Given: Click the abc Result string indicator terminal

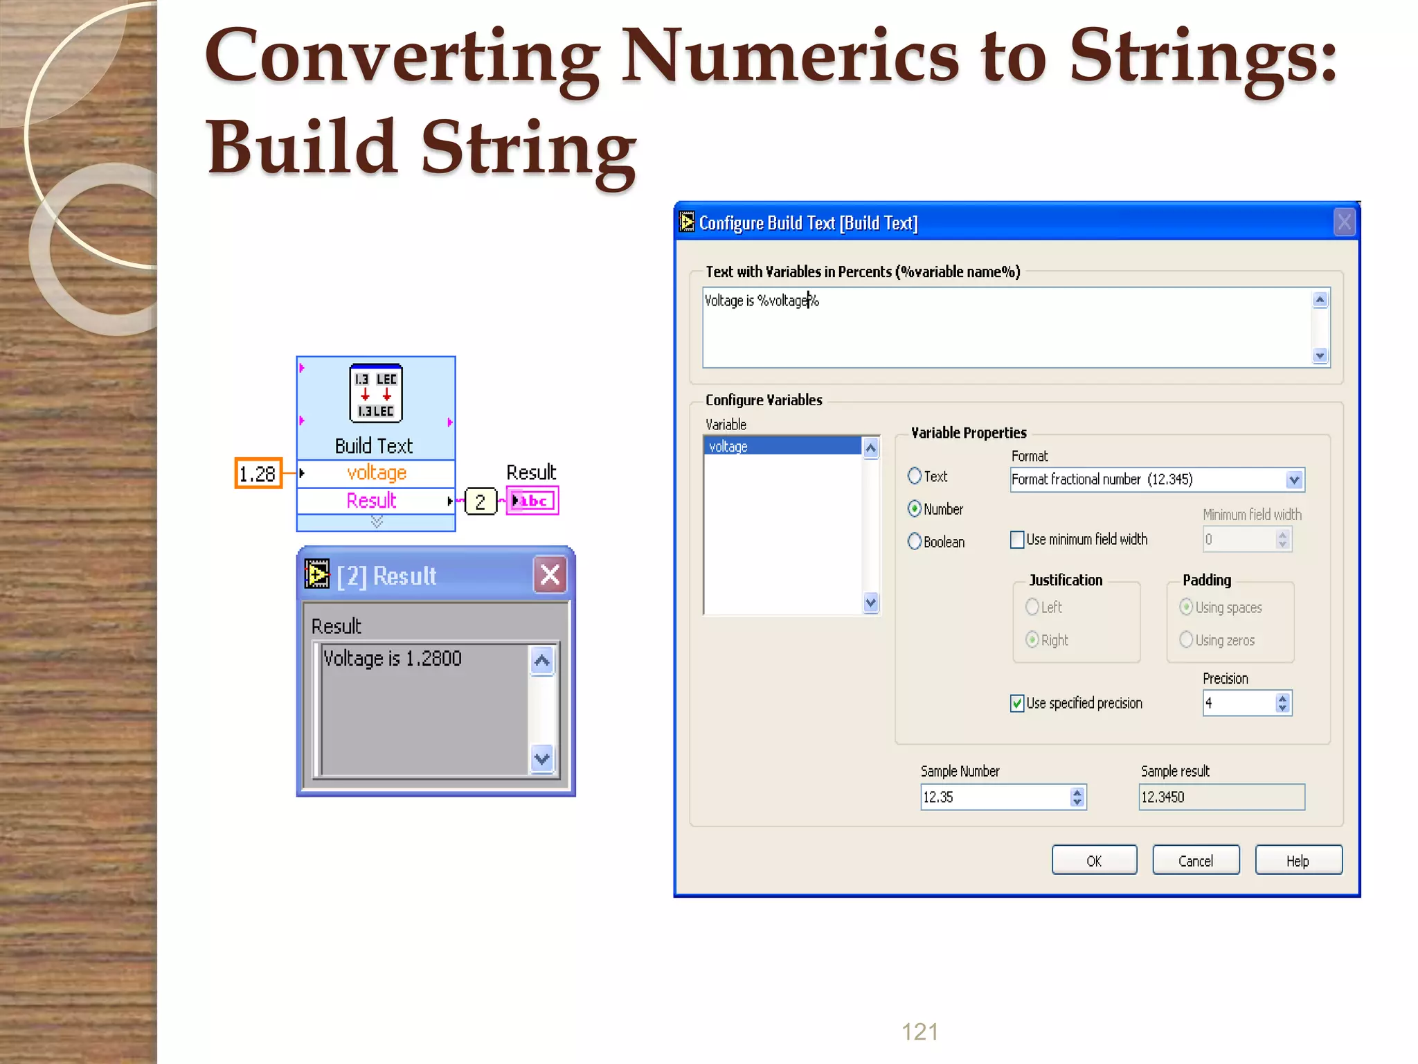Looking at the screenshot, I should tap(532, 501).
